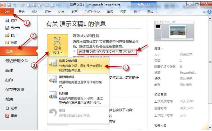Click the scrollbar down arrow at bottom right

point(210,128)
